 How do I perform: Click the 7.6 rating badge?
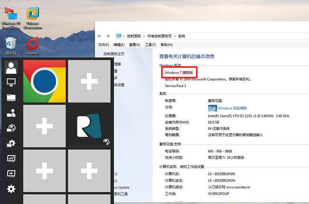212,108
